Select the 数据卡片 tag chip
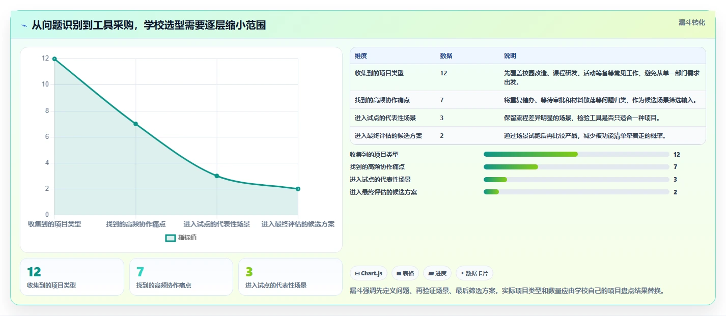This screenshot has width=726, height=316. pos(474,273)
